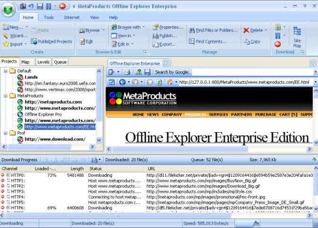Viewport: 318px width, 228px height.
Task: Select the Offline Explorer Pro project
Action: [x=43, y=114]
